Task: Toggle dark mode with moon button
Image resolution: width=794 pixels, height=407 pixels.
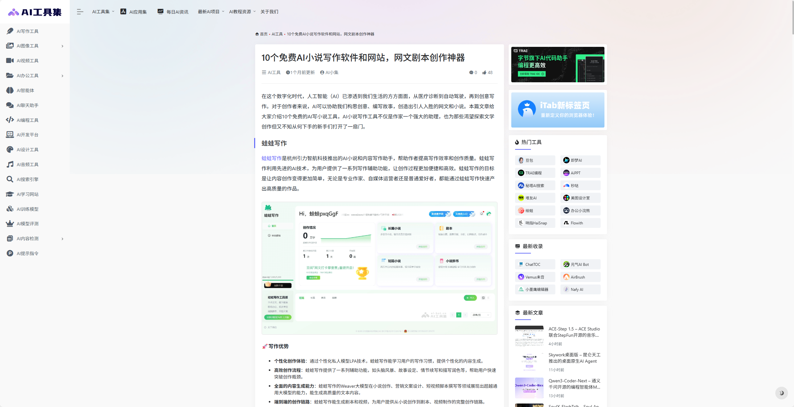Action: 781,393
